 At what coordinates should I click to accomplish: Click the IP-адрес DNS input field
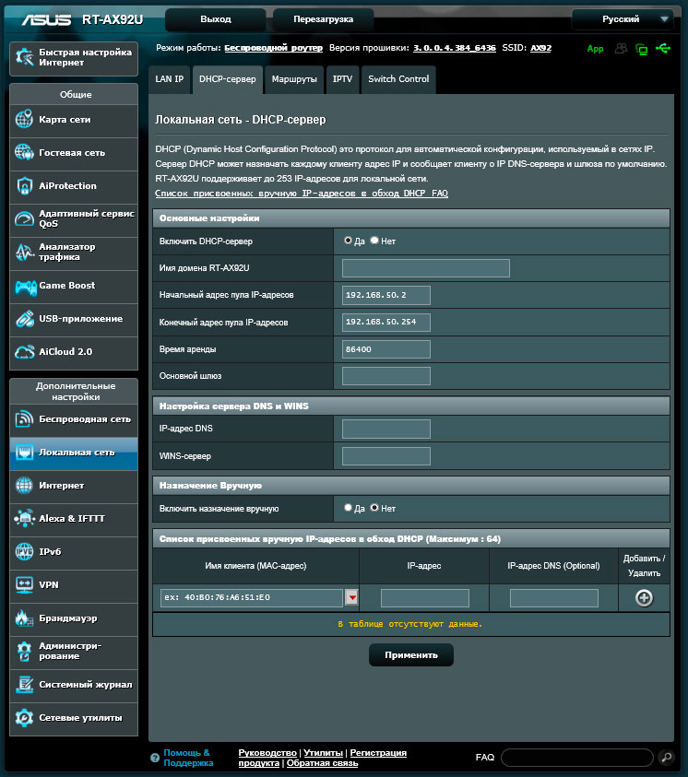(386, 430)
